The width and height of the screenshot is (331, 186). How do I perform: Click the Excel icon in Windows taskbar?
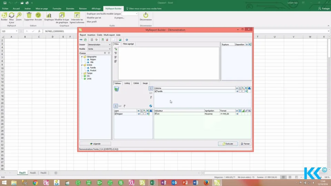153,183
